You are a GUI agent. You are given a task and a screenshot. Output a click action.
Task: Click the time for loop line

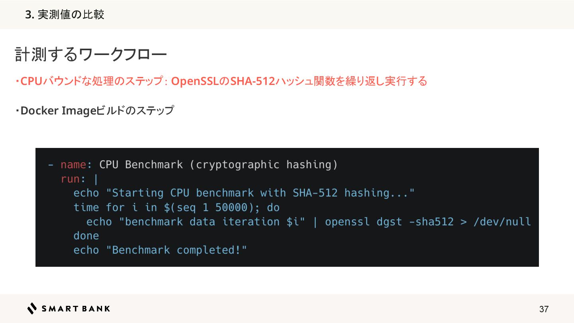(177, 207)
